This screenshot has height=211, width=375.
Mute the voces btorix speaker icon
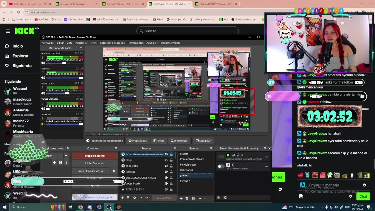[x=43, y=93]
